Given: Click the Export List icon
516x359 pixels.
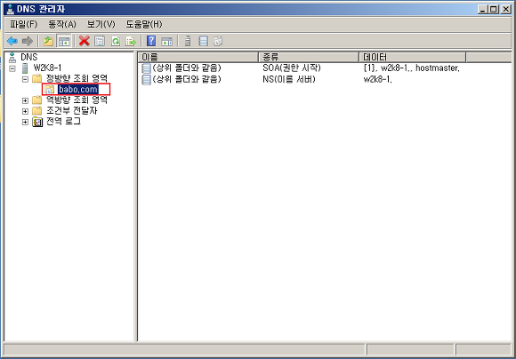Looking at the screenshot, I should coord(131,41).
